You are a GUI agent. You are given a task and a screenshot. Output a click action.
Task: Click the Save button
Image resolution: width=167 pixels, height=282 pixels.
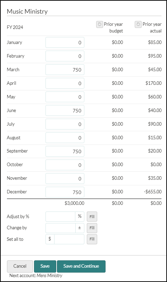tap(45, 266)
